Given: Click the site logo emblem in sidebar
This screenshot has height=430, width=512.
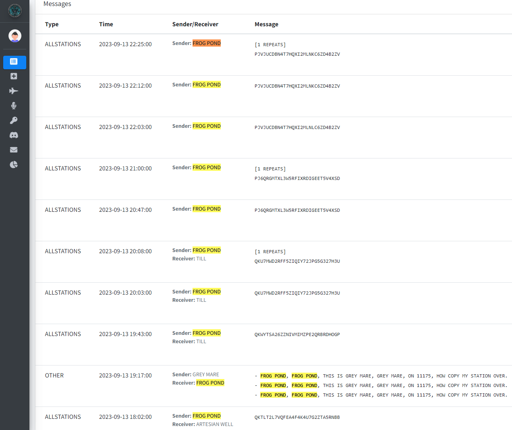Looking at the screenshot, I should pos(15,11).
